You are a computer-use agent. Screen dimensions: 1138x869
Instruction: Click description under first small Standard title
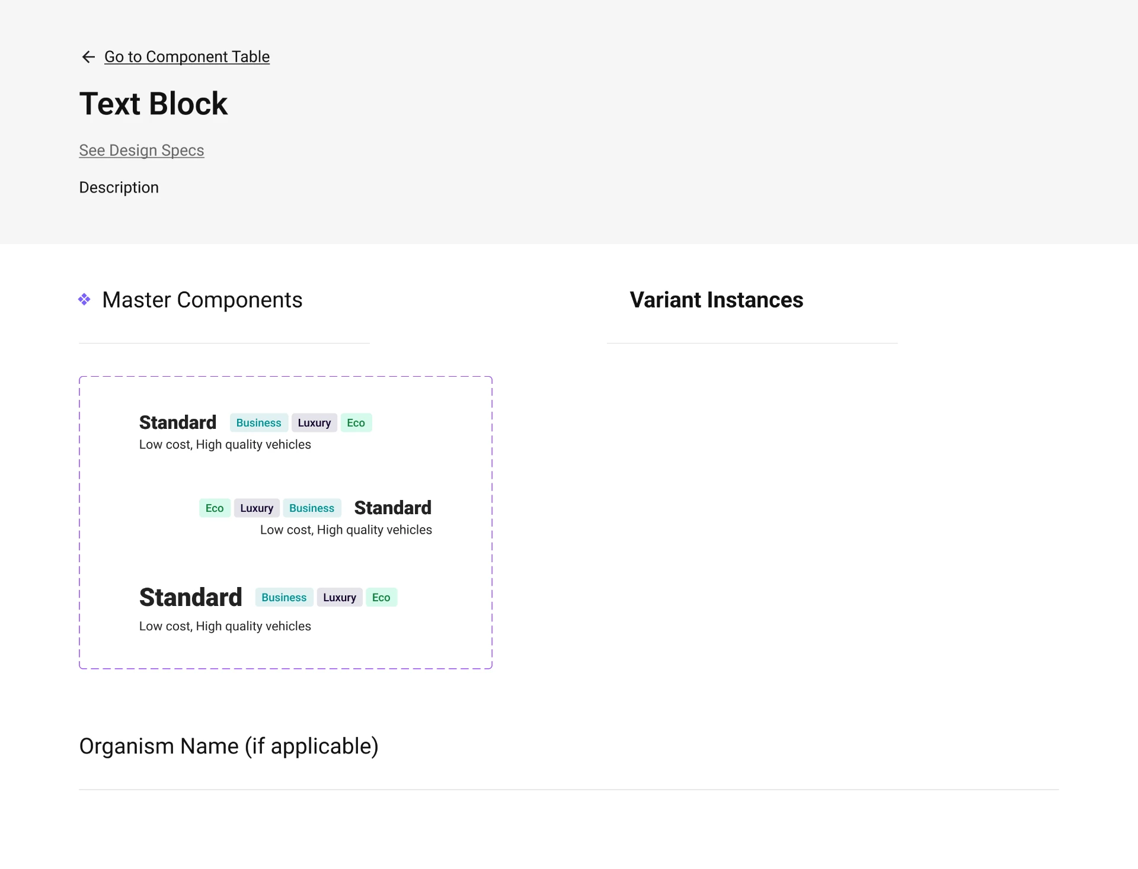point(225,445)
